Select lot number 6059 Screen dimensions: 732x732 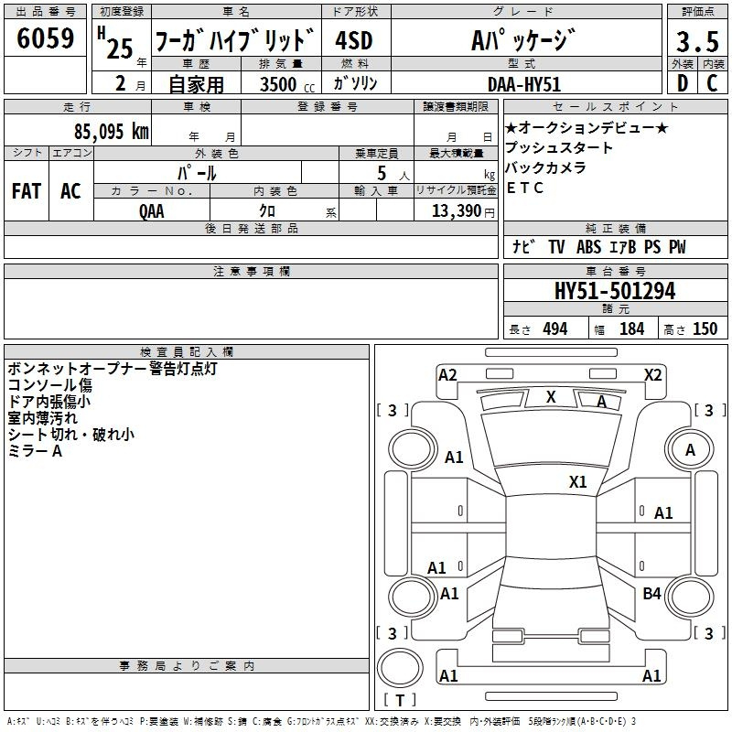pos(45,38)
